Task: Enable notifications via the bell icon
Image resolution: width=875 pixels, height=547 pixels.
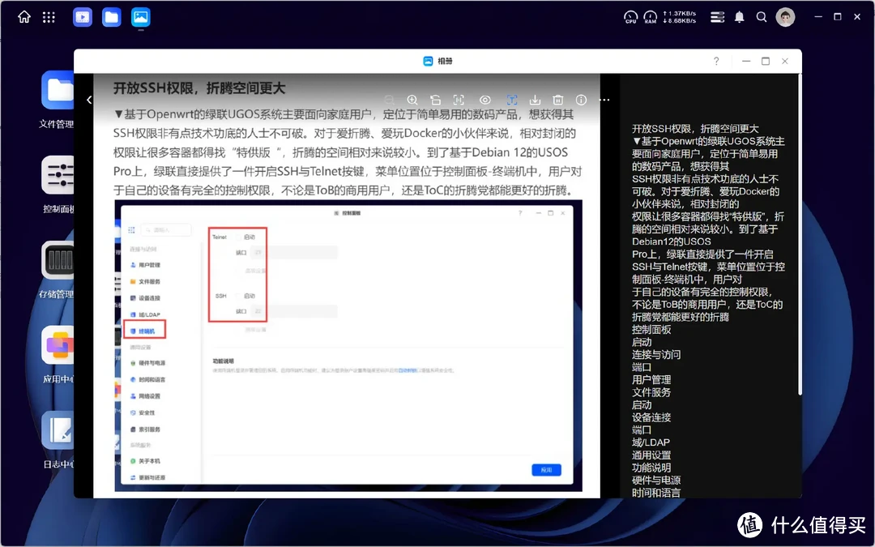Action: point(739,17)
